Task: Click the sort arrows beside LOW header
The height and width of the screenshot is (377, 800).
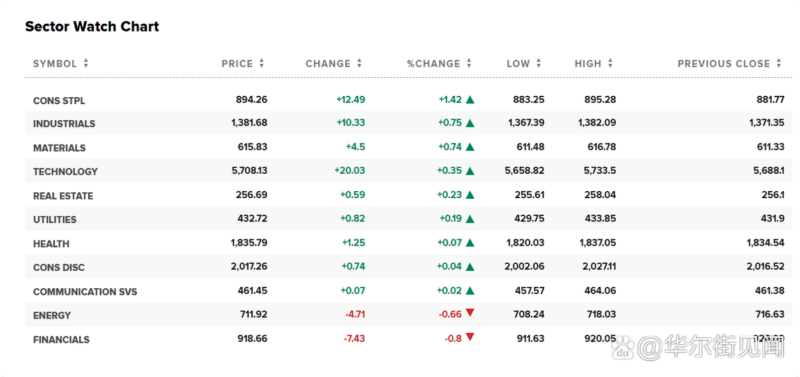Action: [x=538, y=64]
